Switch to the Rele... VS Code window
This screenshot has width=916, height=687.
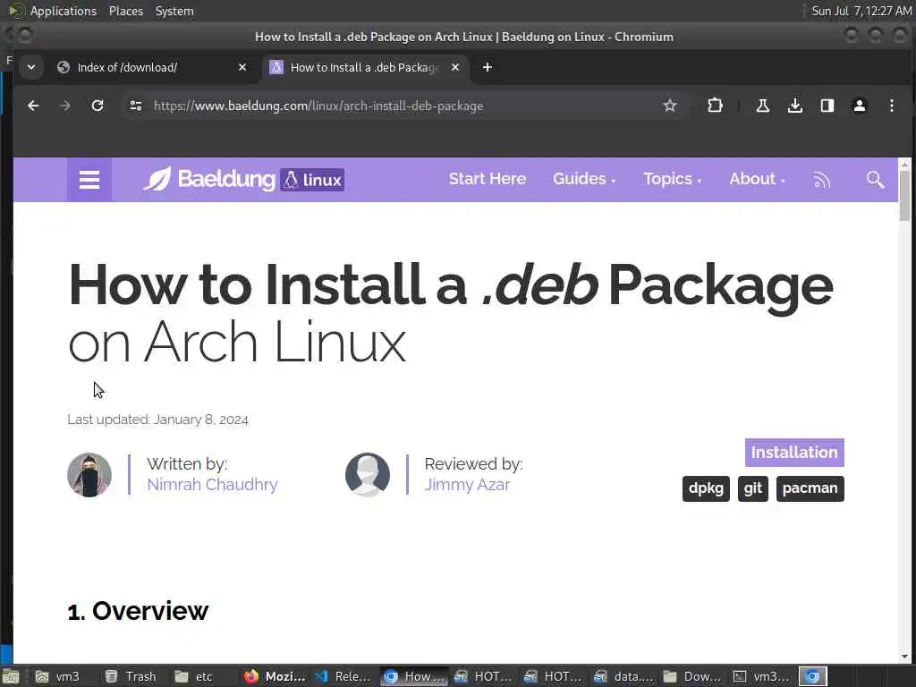[343, 676]
